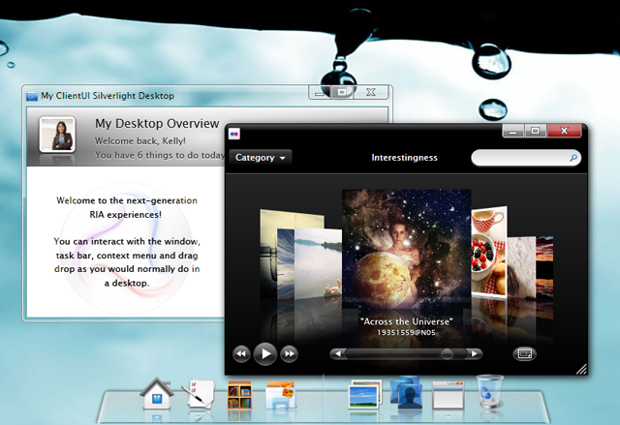Click the magnifier icon in the search box
The image size is (620, 425).
(573, 158)
